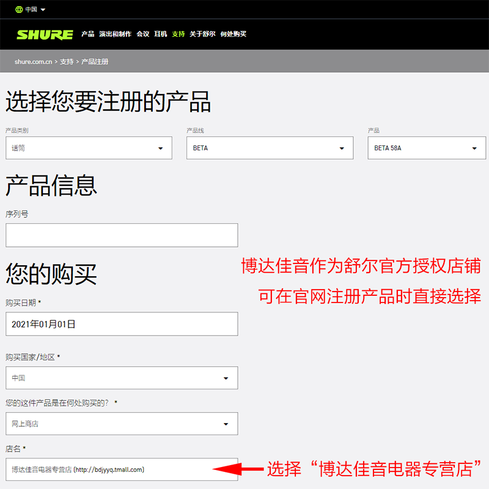Click the 店名 field with 博达佳音电器专营店
This screenshot has height=489, width=489.
tap(122, 469)
